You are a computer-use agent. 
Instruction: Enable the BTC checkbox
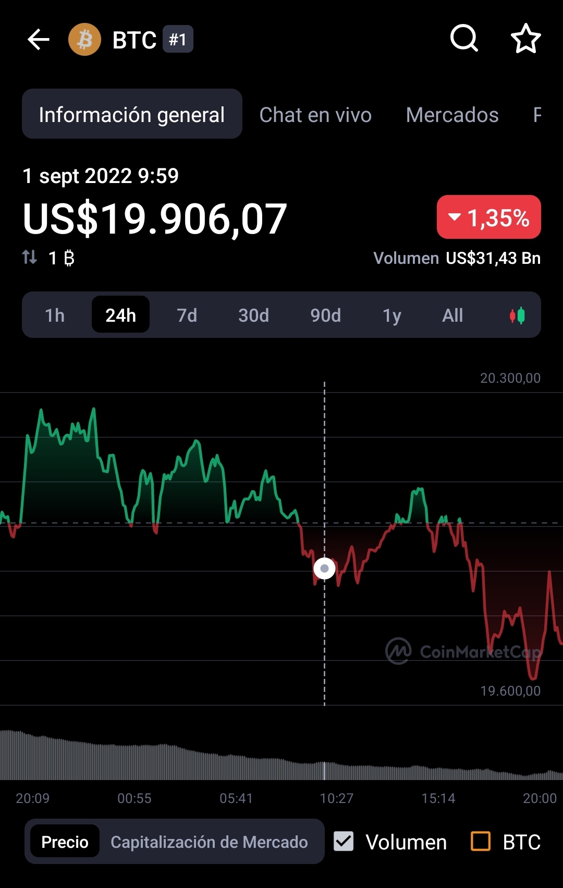[x=481, y=841]
